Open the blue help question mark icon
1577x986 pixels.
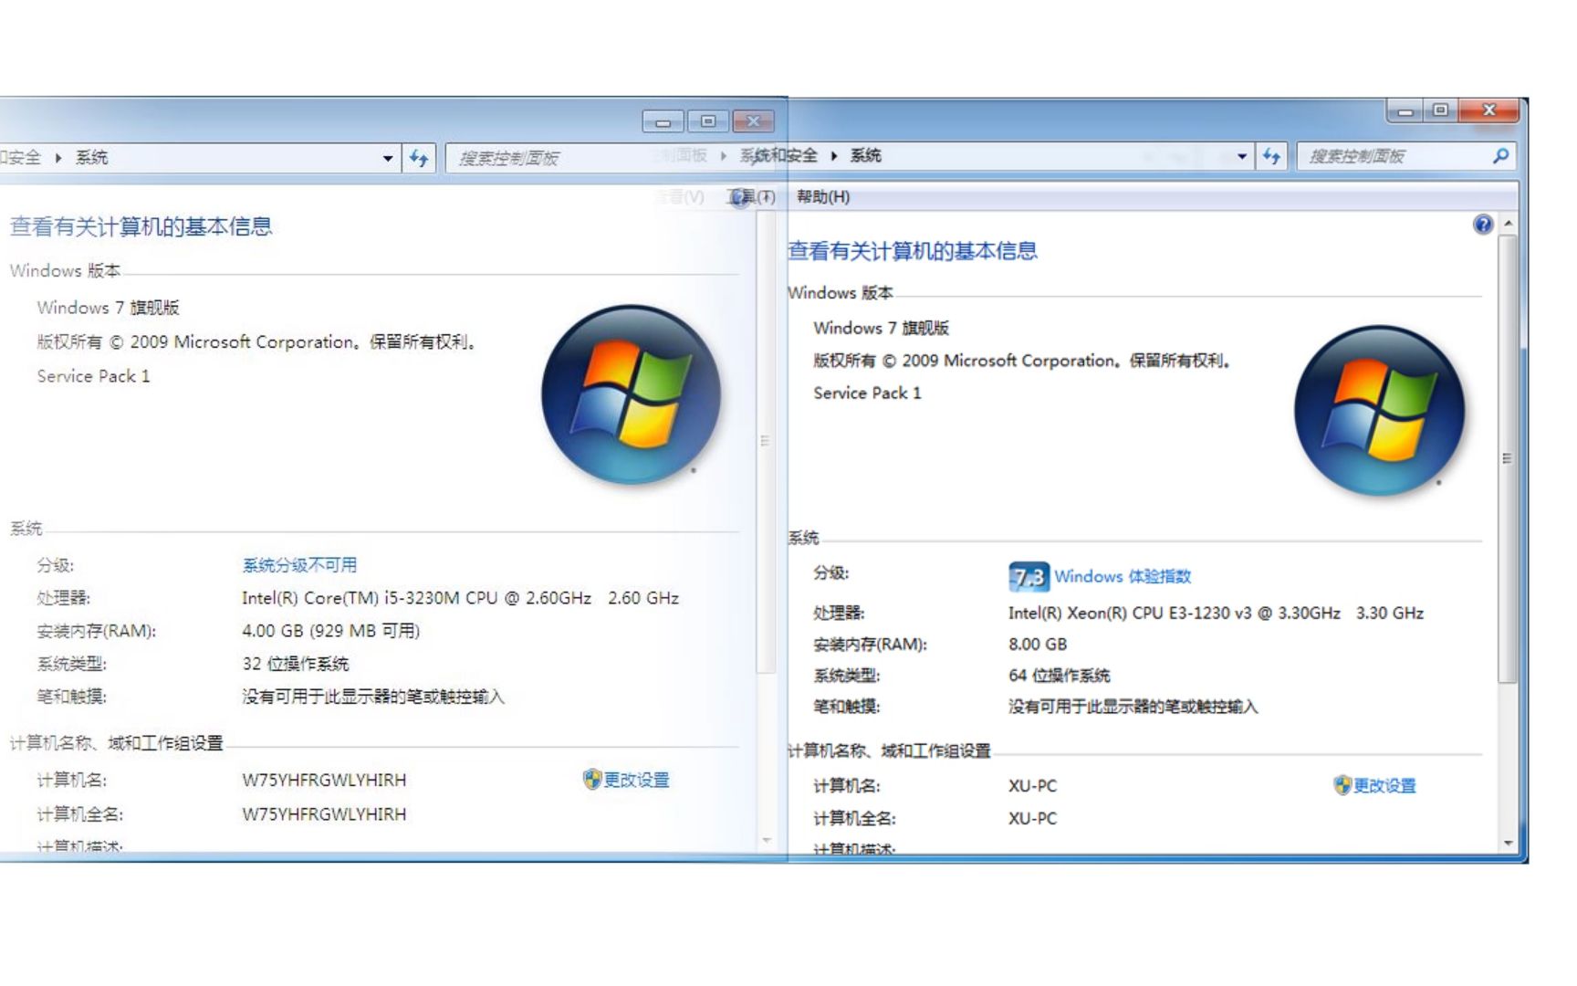pos(1483,224)
